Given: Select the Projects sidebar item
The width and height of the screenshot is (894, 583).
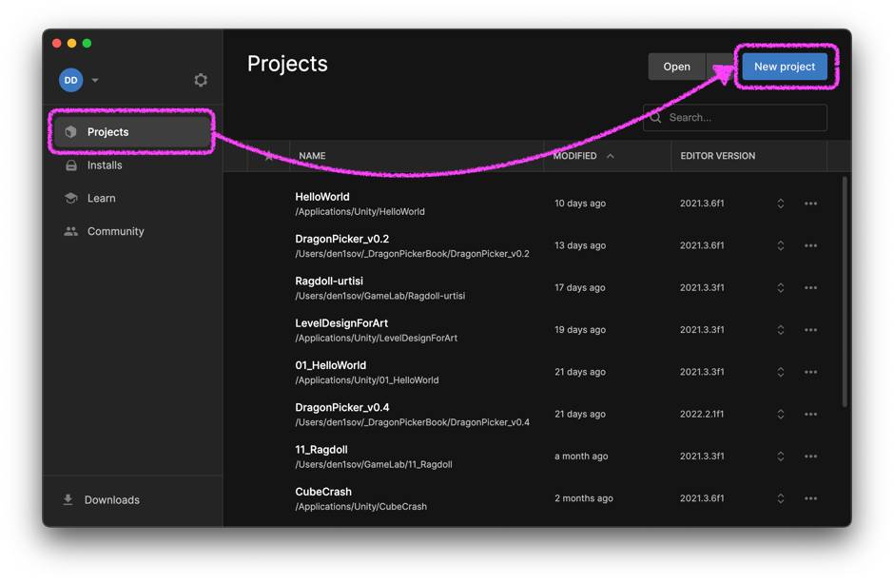Looking at the screenshot, I should [x=131, y=131].
